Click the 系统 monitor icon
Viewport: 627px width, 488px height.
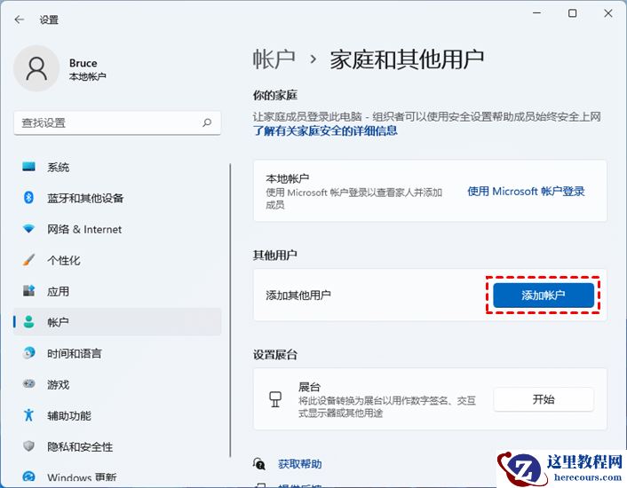click(x=28, y=167)
